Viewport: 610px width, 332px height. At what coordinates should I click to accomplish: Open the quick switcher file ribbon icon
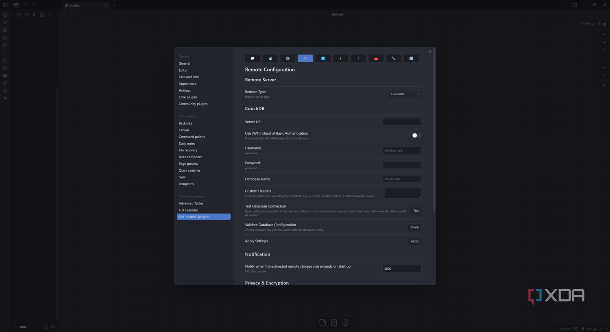5,15
